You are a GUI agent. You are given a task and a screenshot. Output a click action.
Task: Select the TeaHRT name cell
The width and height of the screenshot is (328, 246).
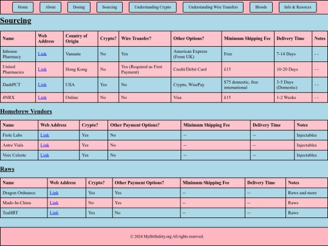click(24, 213)
